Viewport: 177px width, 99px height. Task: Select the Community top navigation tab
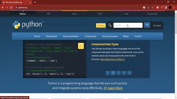(x=152, y=14)
